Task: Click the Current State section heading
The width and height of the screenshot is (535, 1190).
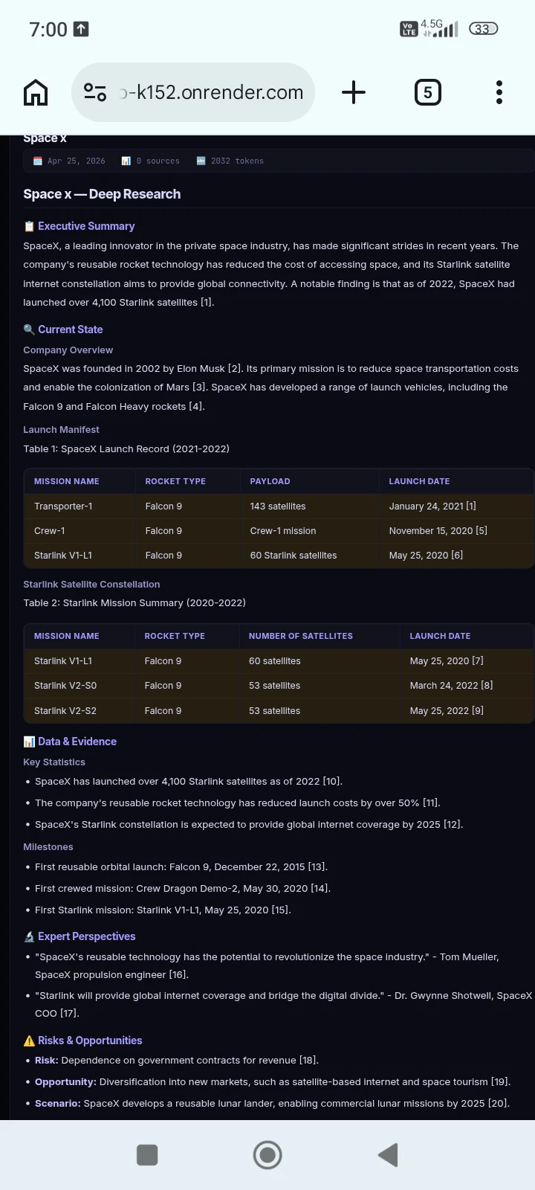Action: (x=71, y=329)
